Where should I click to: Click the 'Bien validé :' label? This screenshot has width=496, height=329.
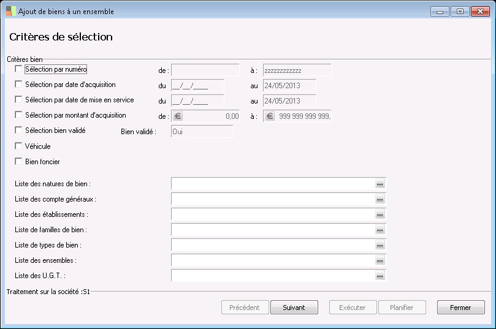tap(138, 132)
